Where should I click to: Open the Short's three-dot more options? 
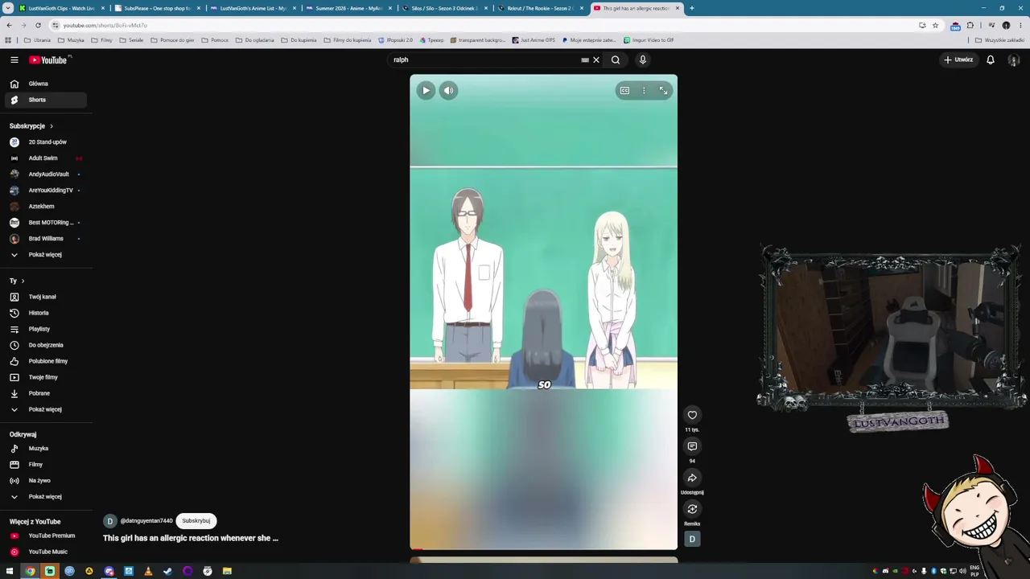click(x=644, y=91)
